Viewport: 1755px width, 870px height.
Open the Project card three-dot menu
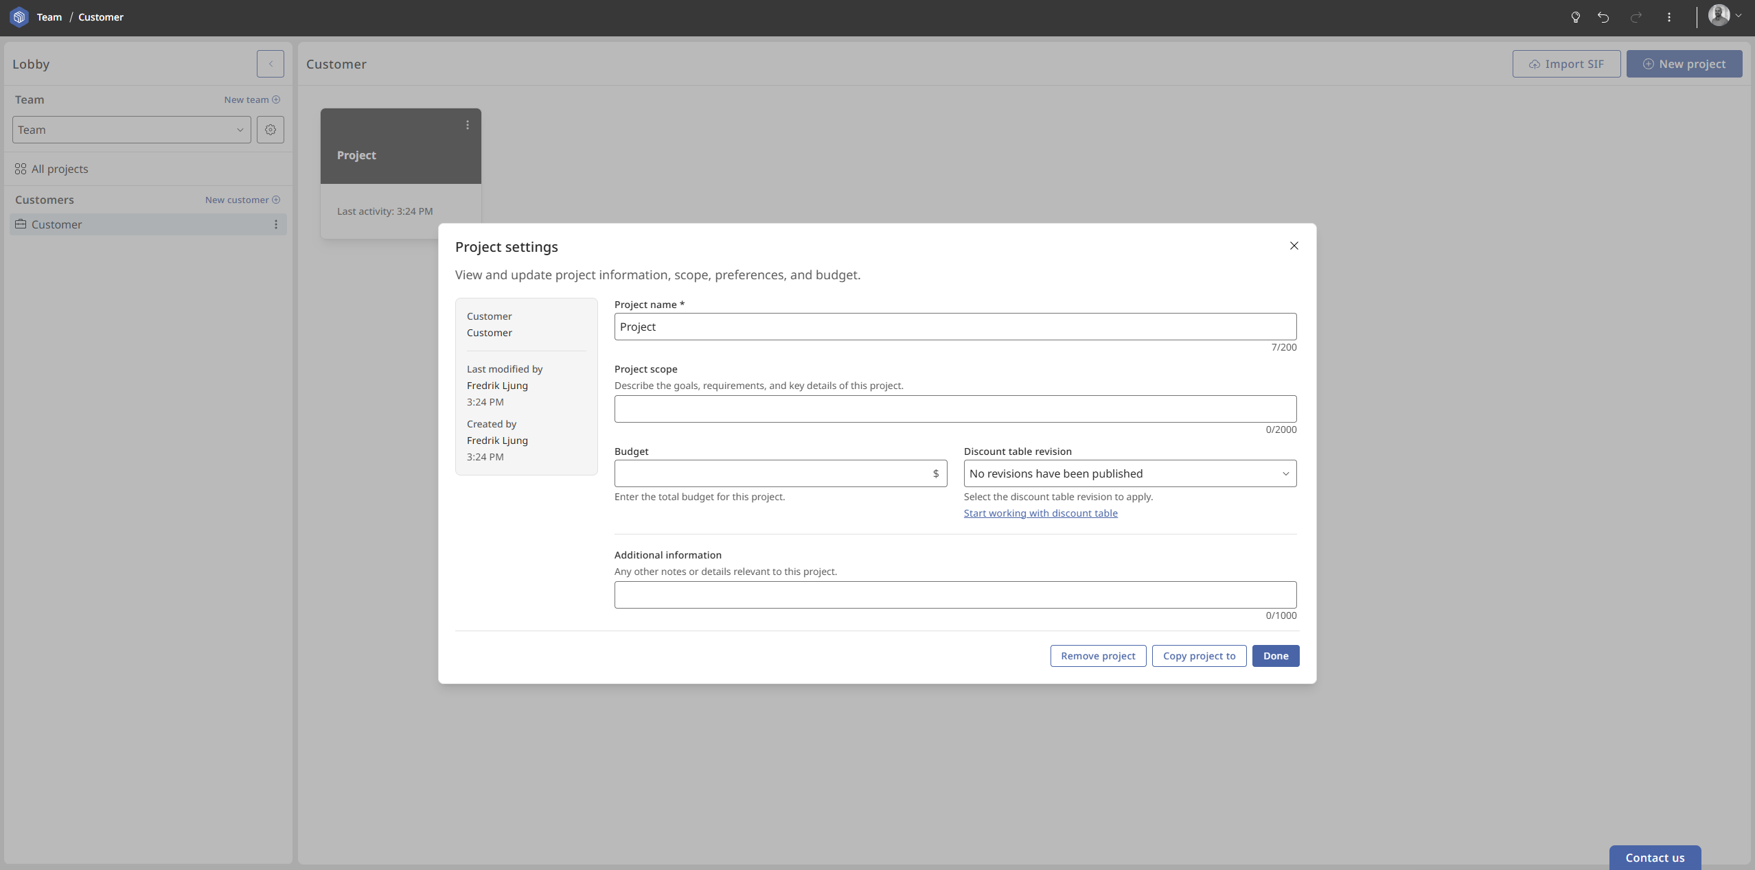(x=468, y=125)
